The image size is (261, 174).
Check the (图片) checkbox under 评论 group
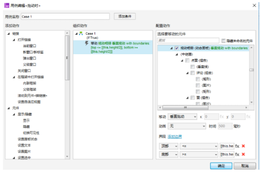(x=198, y=85)
